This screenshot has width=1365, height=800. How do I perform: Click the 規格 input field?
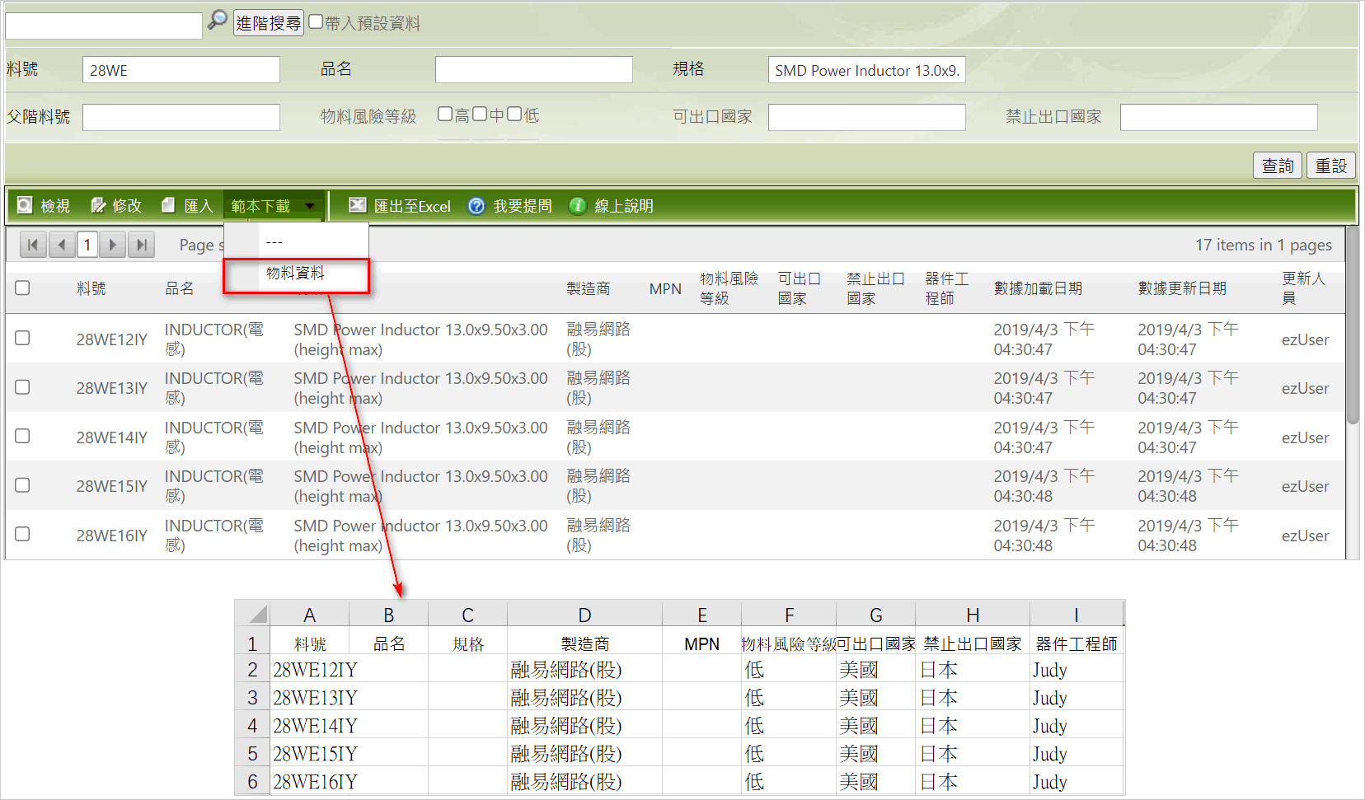pos(866,70)
